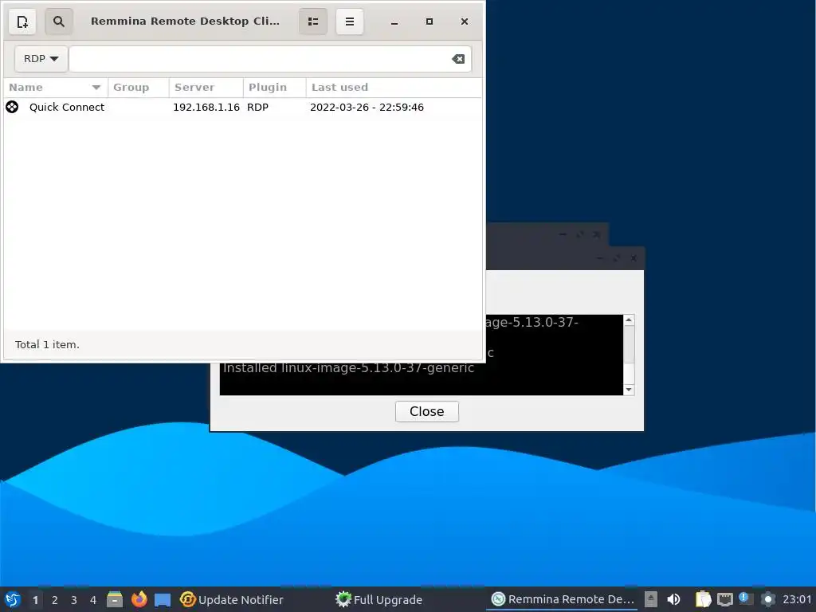Image resolution: width=816 pixels, height=612 pixels.
Task: Switch Remmina view mode with list icon
Action: point(312,22)
